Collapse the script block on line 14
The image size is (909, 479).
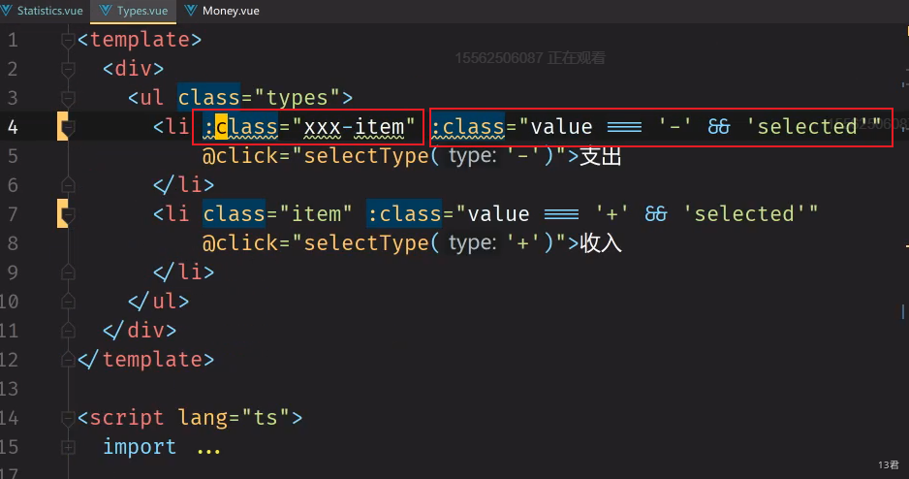tap(68, 418)
